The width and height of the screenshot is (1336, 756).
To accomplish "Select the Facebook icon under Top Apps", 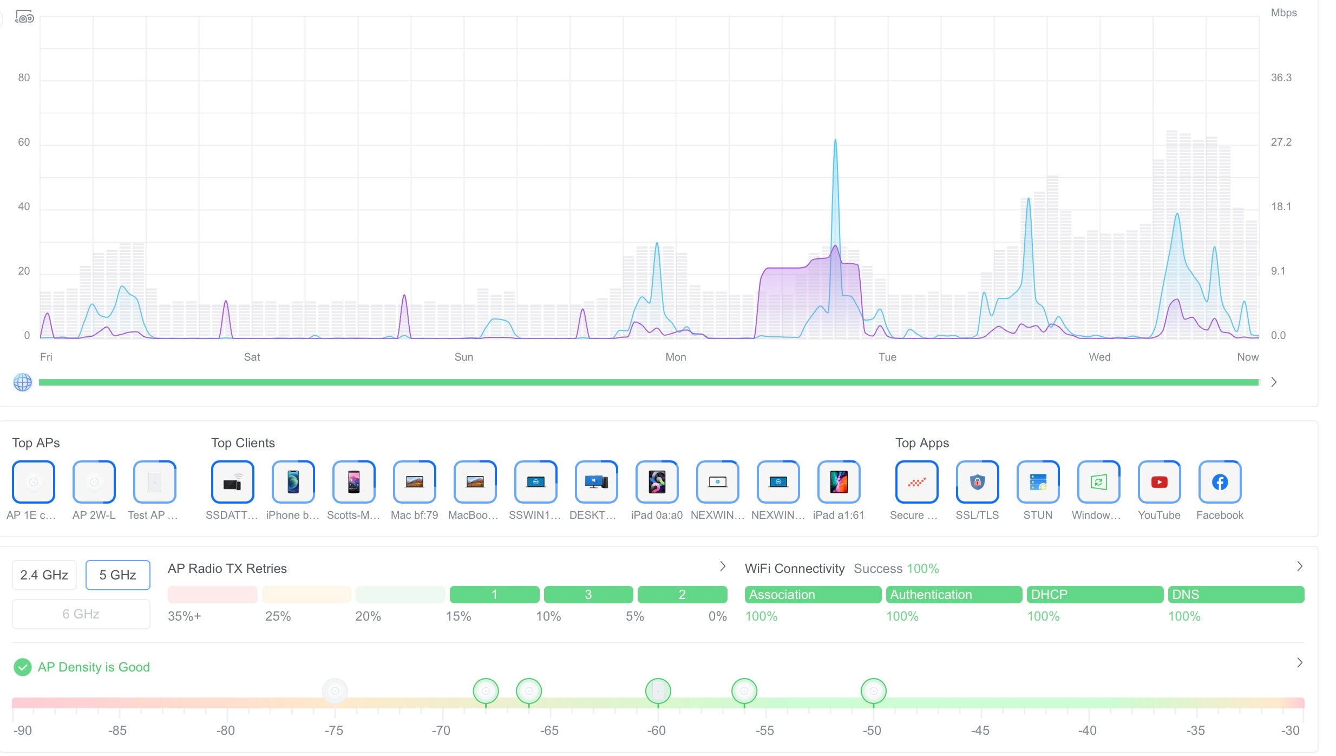I will pyautogui.click(x=1219, y=482).
